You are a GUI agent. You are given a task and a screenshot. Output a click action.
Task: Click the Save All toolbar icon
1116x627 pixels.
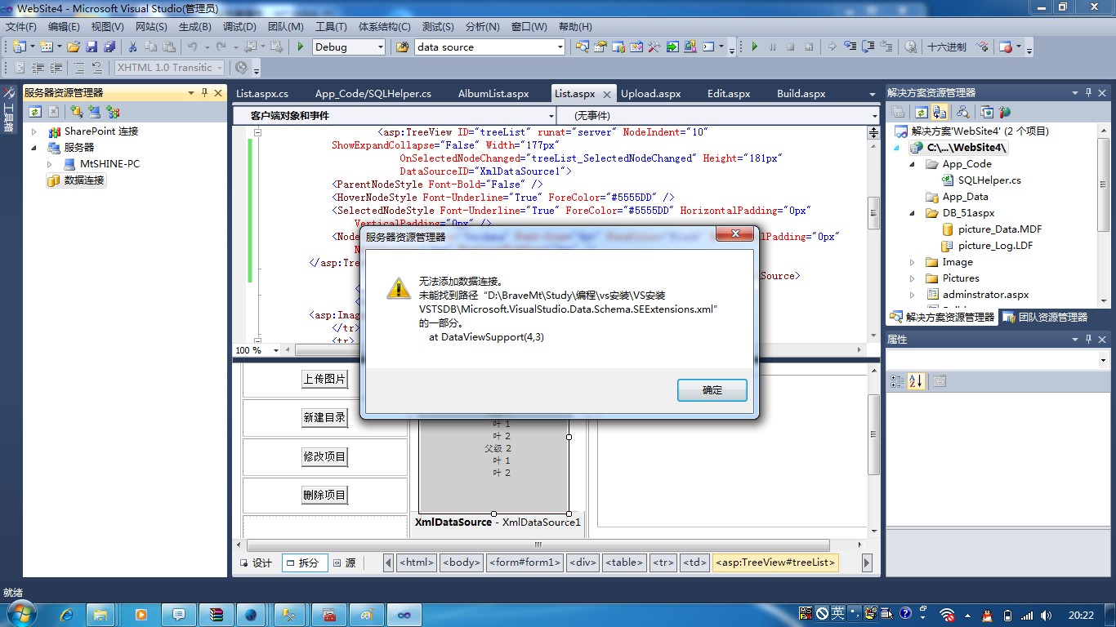click(x=109, y=47)
